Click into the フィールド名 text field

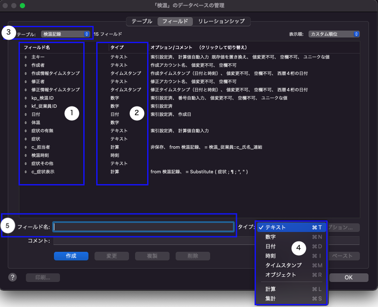[143, 227]
